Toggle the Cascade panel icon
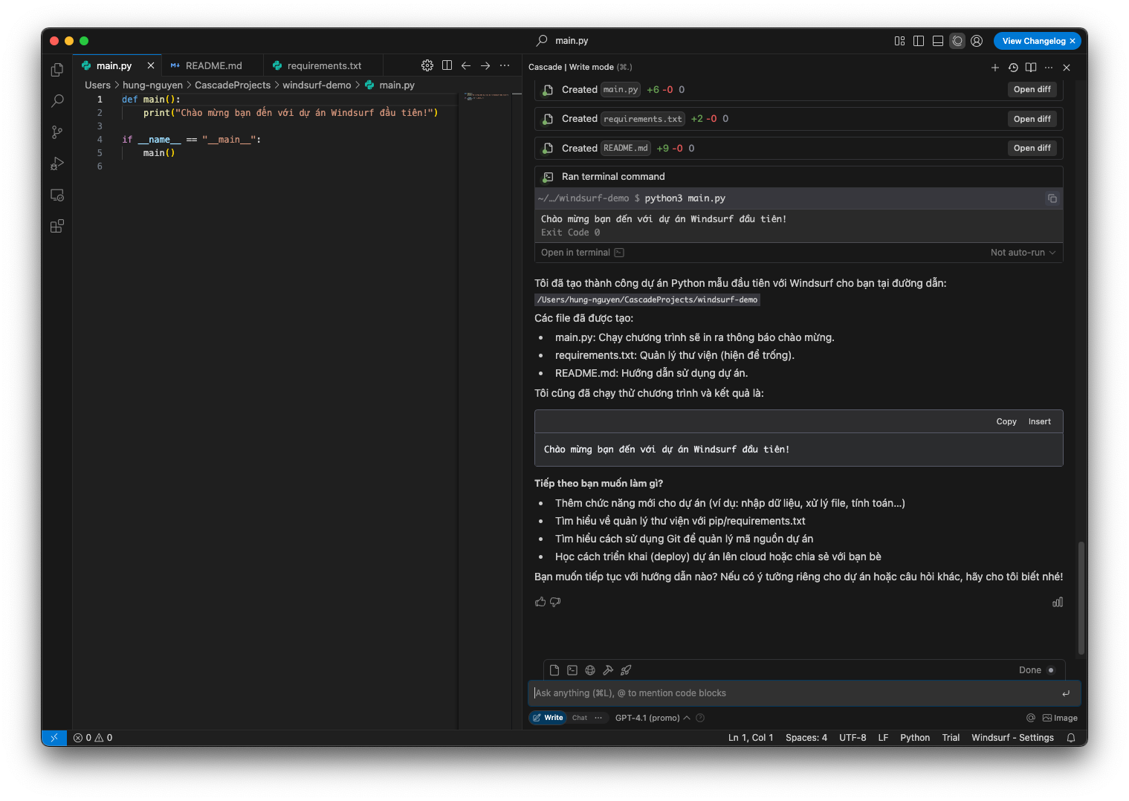The height and width of the screenshot is (801, 1129). [x=957, y=41]
